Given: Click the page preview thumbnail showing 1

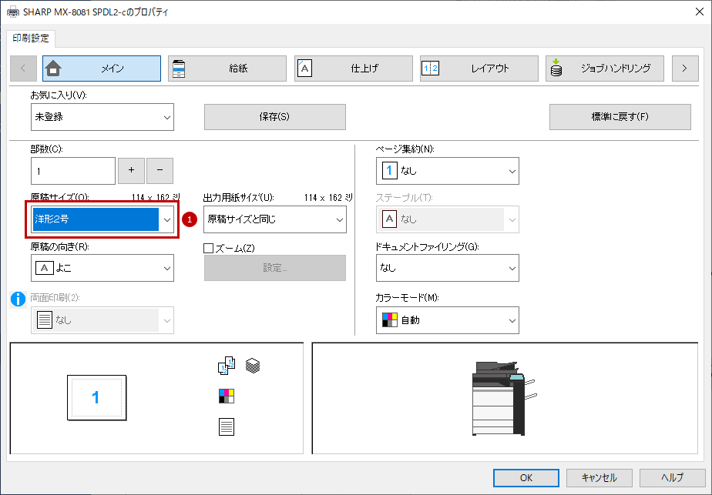Looking at the screenshot, I should 97,397.
